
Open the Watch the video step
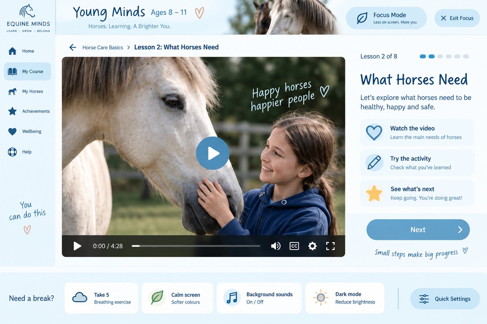point(417,132)
